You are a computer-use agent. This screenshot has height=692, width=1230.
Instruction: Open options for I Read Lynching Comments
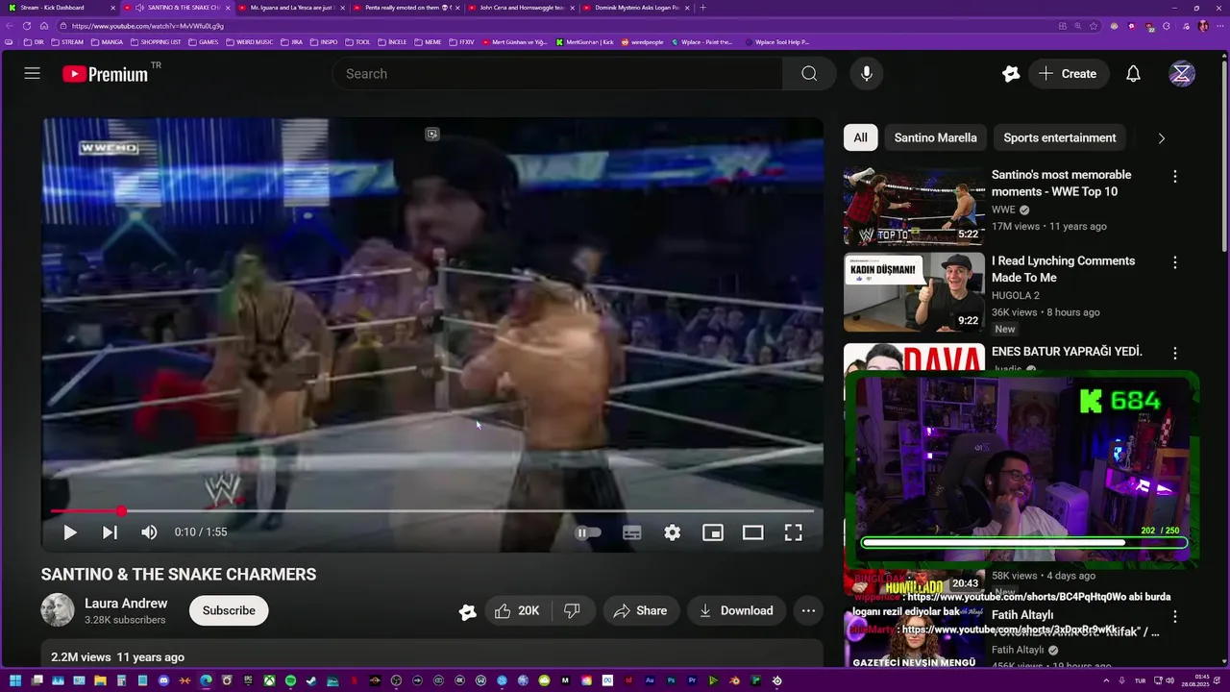(x=1174, y=262)
